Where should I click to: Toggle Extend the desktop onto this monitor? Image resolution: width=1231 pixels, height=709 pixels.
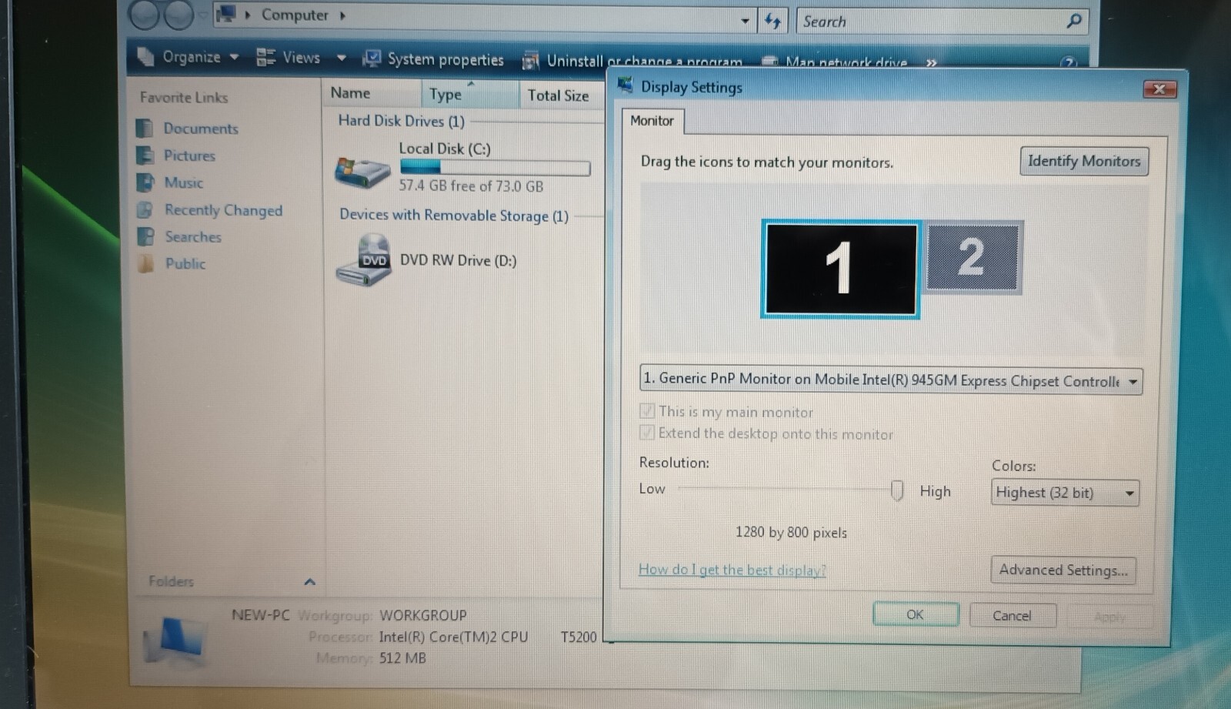click(647, 432)
